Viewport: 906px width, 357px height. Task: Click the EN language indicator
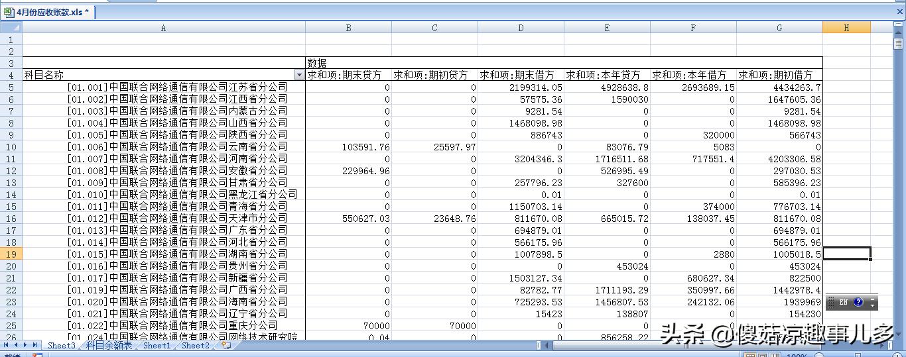[844, 302]
